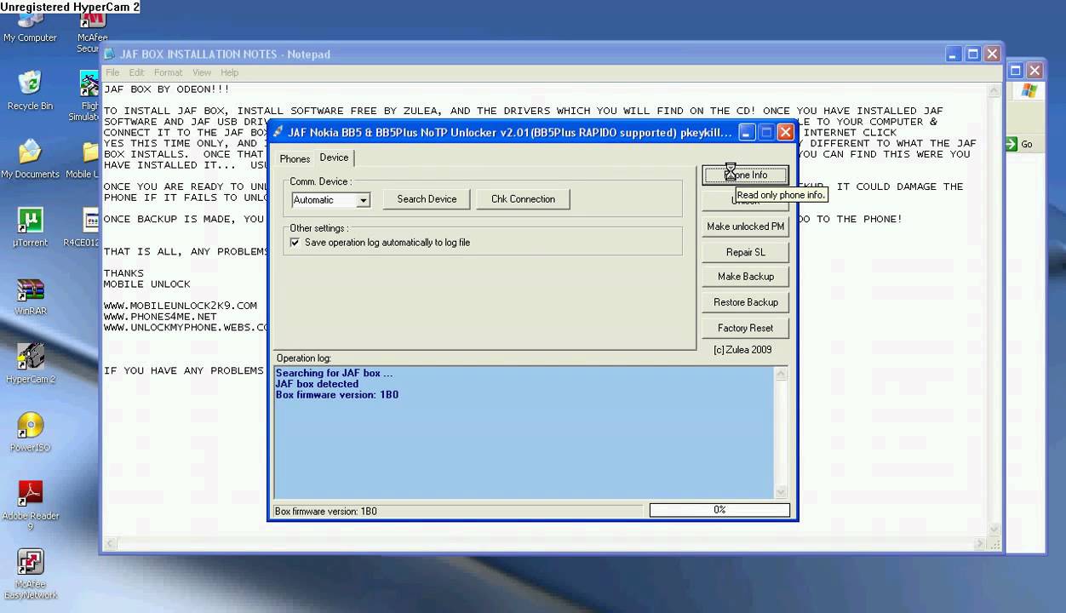This screenshot has height=613, width=1066.
Task: Click the Phone Info button
Action: tap(746, 175)
